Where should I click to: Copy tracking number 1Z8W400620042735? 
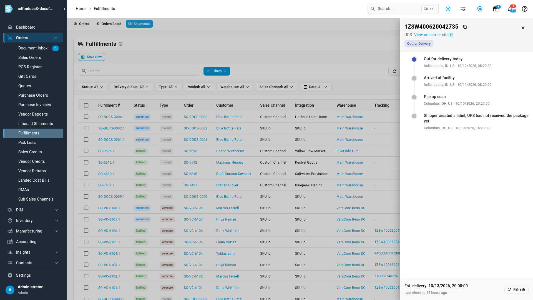465,27
